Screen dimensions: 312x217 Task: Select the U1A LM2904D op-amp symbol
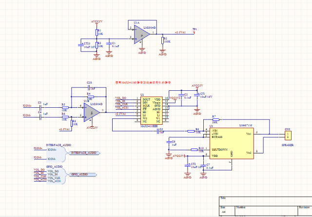point(141,34)
